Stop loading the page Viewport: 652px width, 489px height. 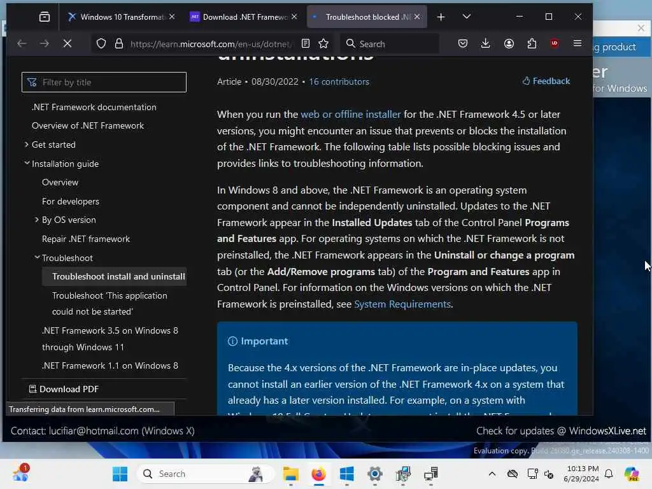coord(67,43)
